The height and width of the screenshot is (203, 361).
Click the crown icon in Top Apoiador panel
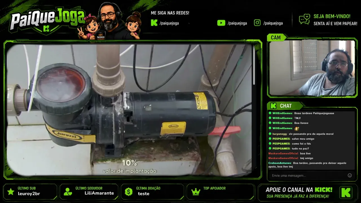[195, 192]
